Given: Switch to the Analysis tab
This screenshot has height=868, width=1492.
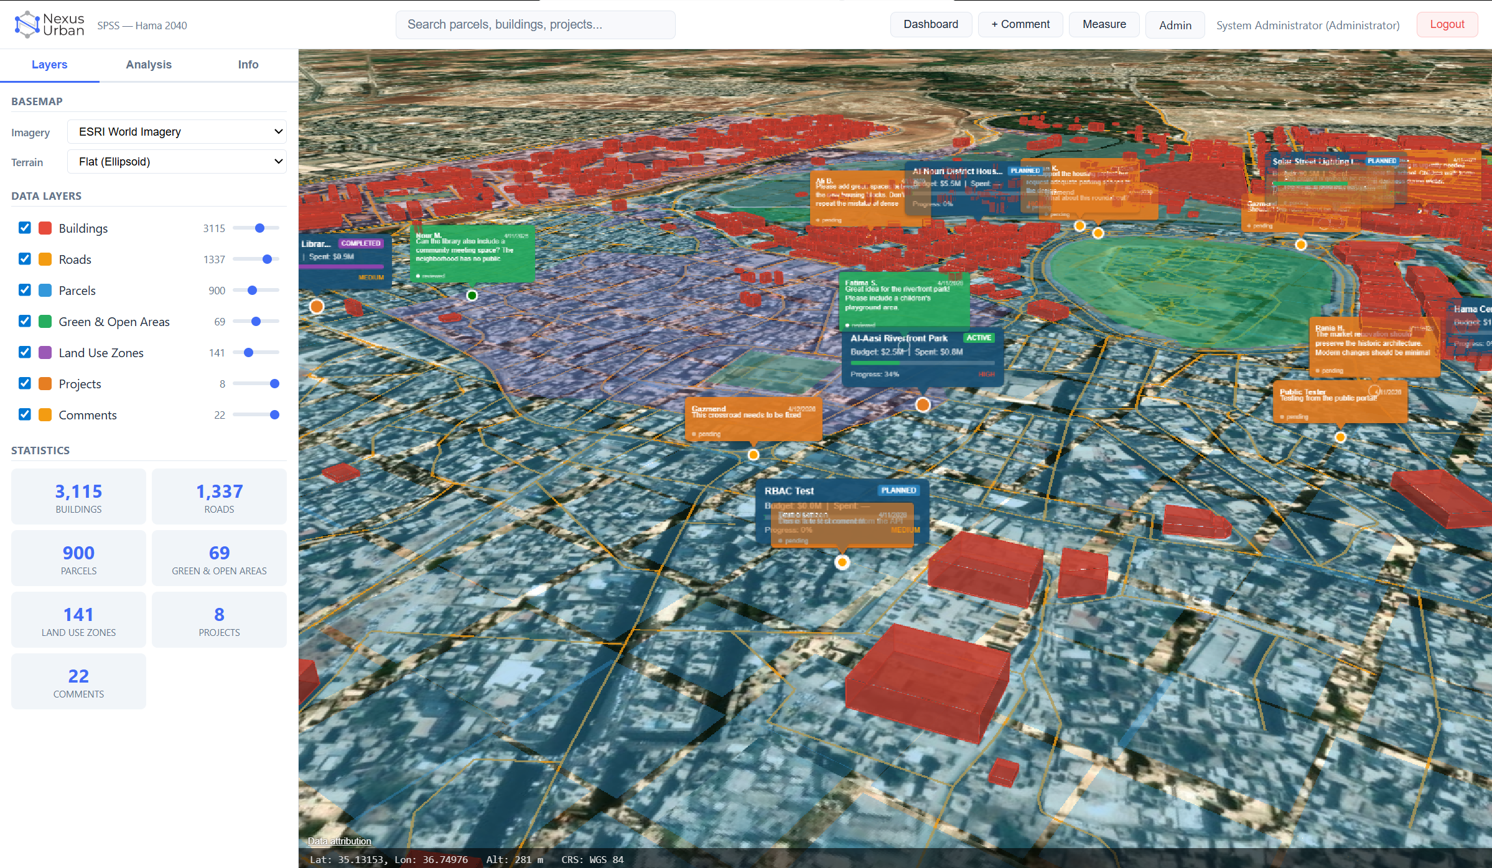Looking at the screenshot, I should pyautogui.click(x=149, y=65).
